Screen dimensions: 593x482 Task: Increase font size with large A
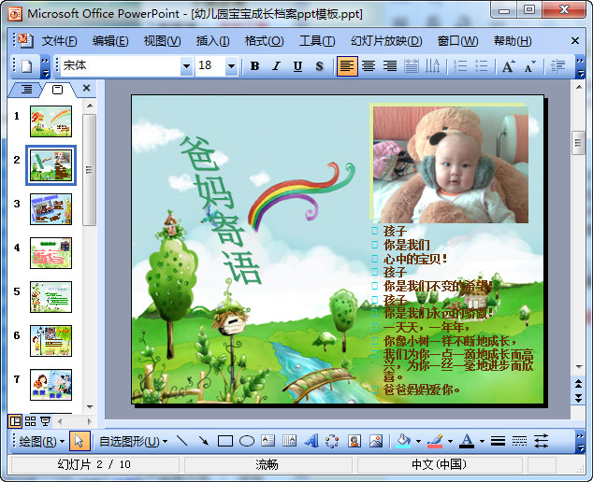pos(509,66)
